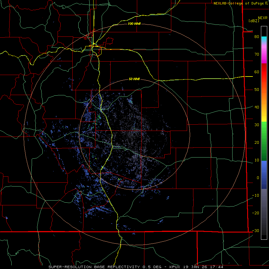Select the "20" value on the dBZ scale
269x269 pixels.
click(257, 143)
